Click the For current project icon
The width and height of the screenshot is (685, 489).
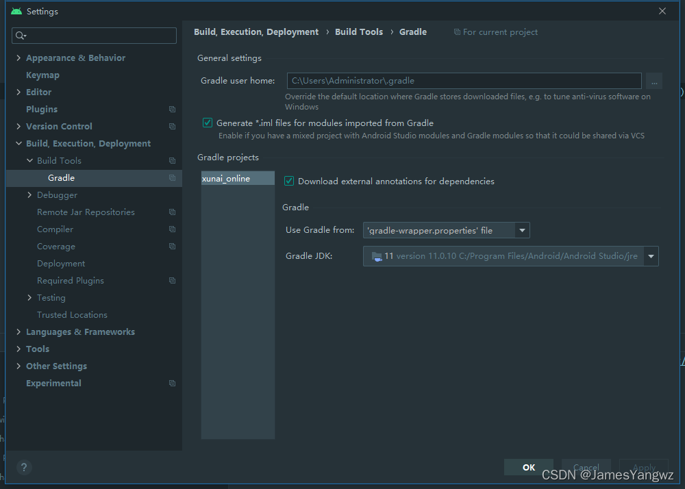coord(457,32)
